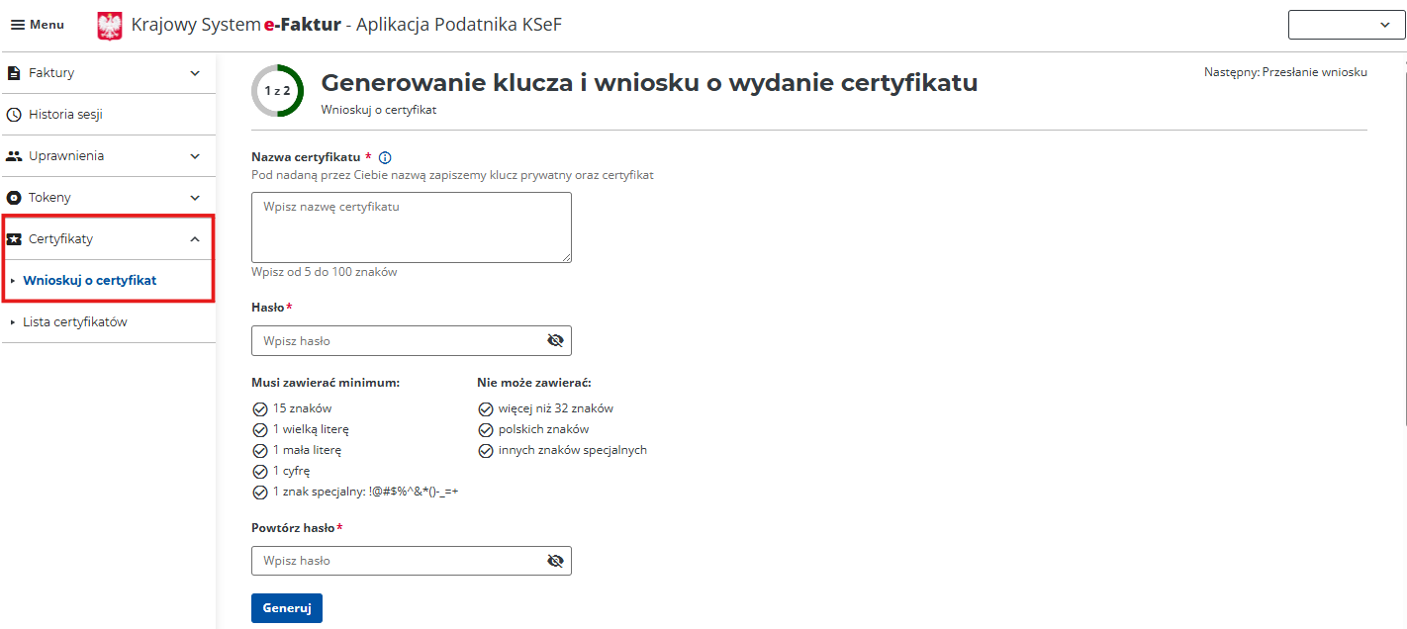Click info icon next to Nazwa certyfikatu
The image size is (1407, 629).
[386, 157]
